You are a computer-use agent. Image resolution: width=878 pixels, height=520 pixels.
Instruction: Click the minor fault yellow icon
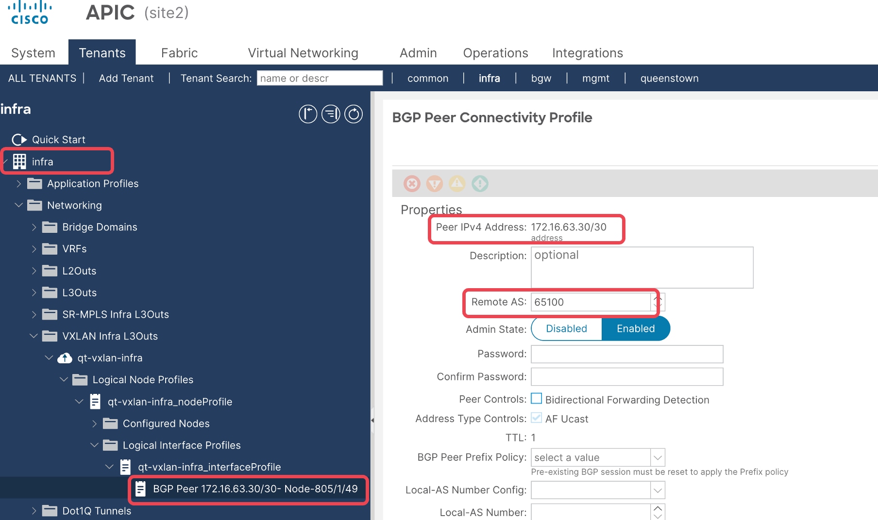457,183
